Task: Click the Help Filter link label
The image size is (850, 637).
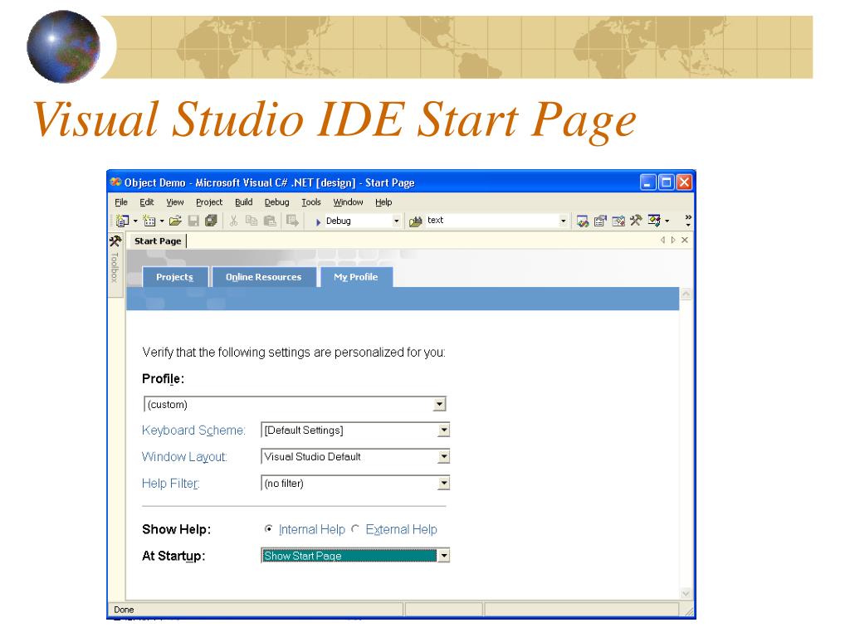Action: pyautogui.click(x=171, y=484)
